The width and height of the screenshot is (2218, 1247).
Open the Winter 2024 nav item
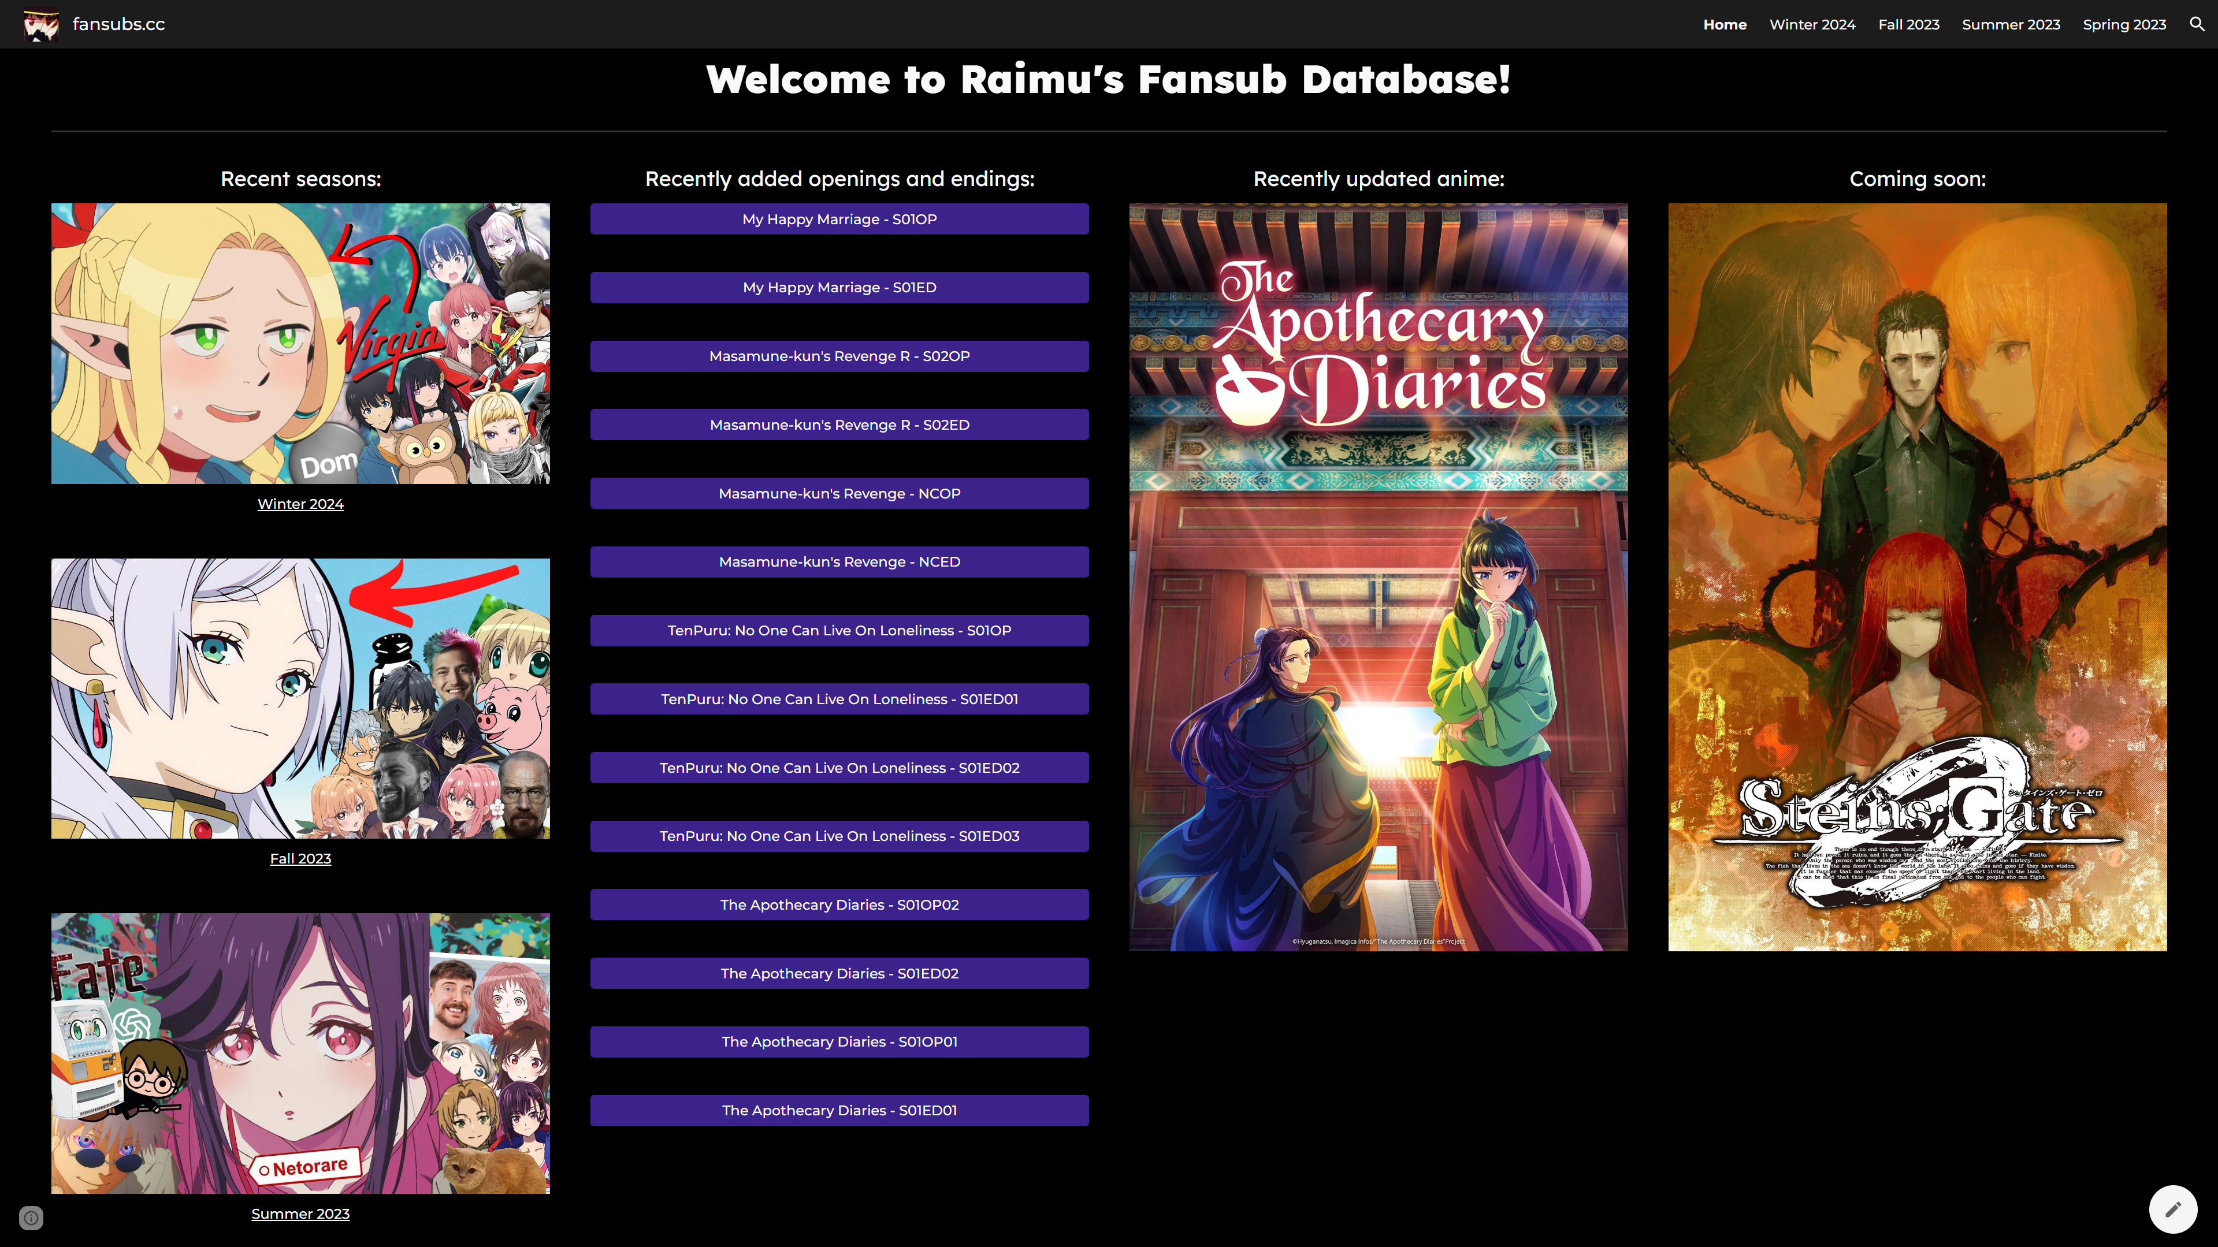coord(1812,24)
